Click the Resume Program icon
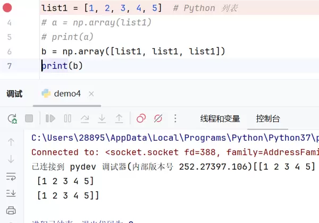The width and height of the screenshot is (319, 223). pos(51,118)
